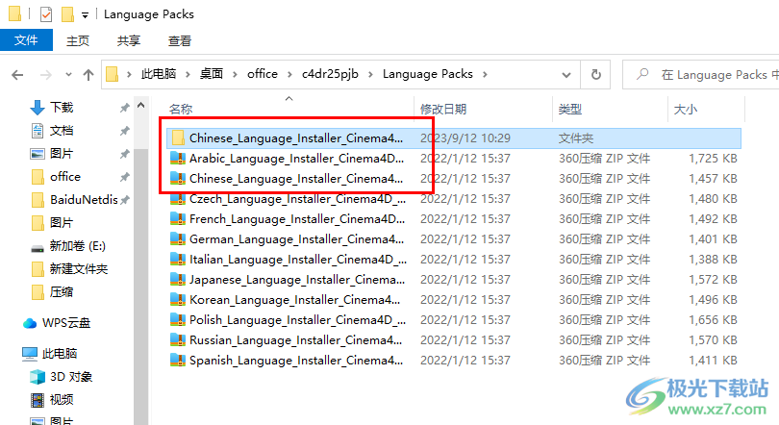
Task: Select the Spanish_Language_Installer ZIP file
Action: (454, 361)
